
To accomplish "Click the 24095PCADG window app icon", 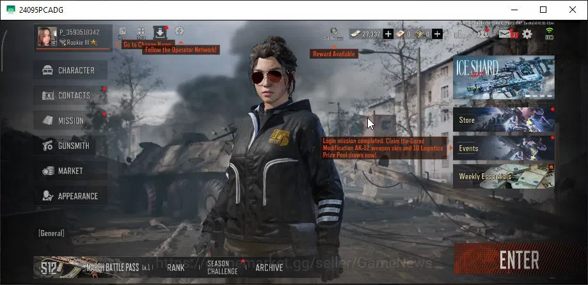I will (11, 10).
